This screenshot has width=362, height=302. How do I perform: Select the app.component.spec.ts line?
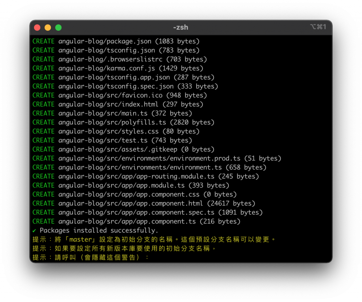coord(147,212)
